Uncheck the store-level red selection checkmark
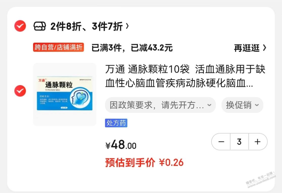The width and height of the screenshot is (282, 193). (x=20, y=26)
